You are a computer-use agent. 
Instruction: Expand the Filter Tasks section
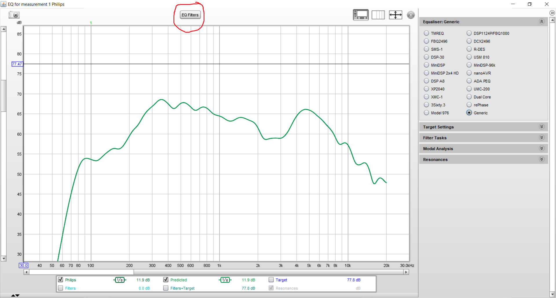point(542,138)
